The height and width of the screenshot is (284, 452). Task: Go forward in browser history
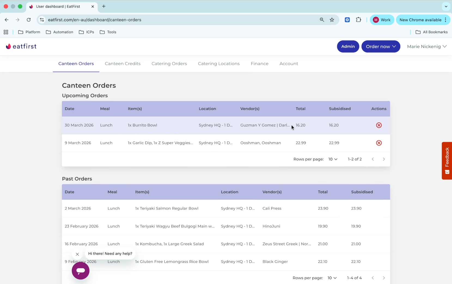pyautogui.click(x=17, y=20)
